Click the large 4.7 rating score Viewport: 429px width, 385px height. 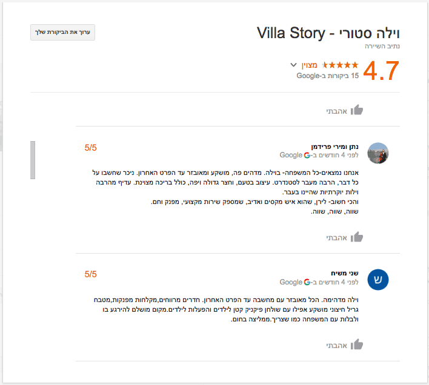[x=381, y=71]
